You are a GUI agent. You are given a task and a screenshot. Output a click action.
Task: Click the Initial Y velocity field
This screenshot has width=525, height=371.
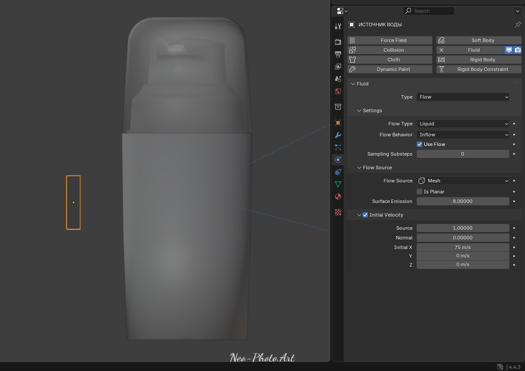(463, 256)
